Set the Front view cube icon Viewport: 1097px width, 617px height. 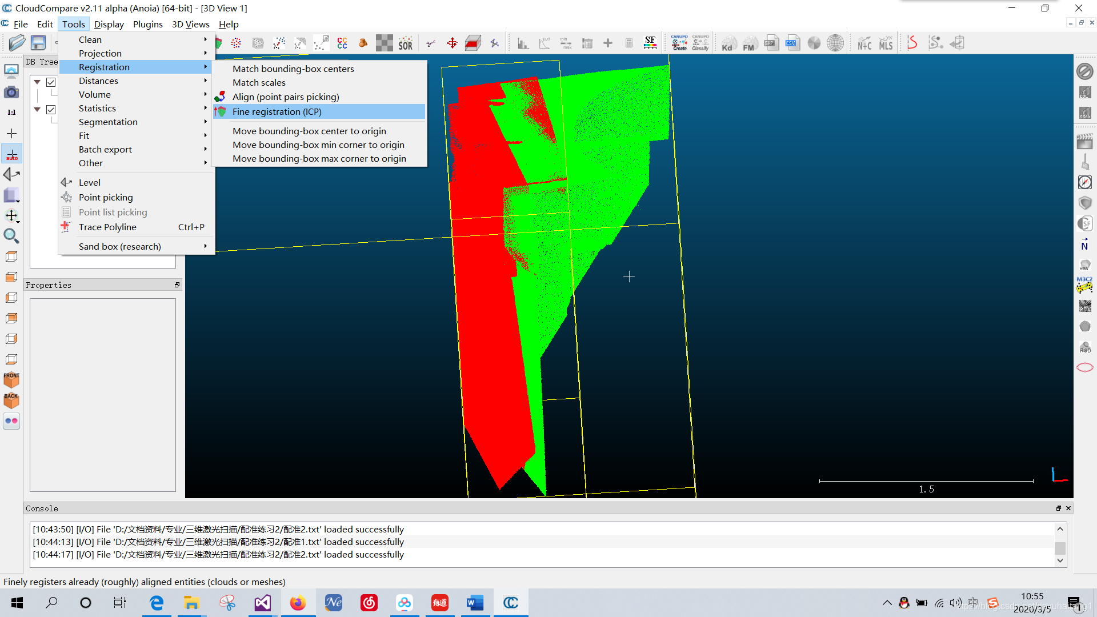point(11,380)
